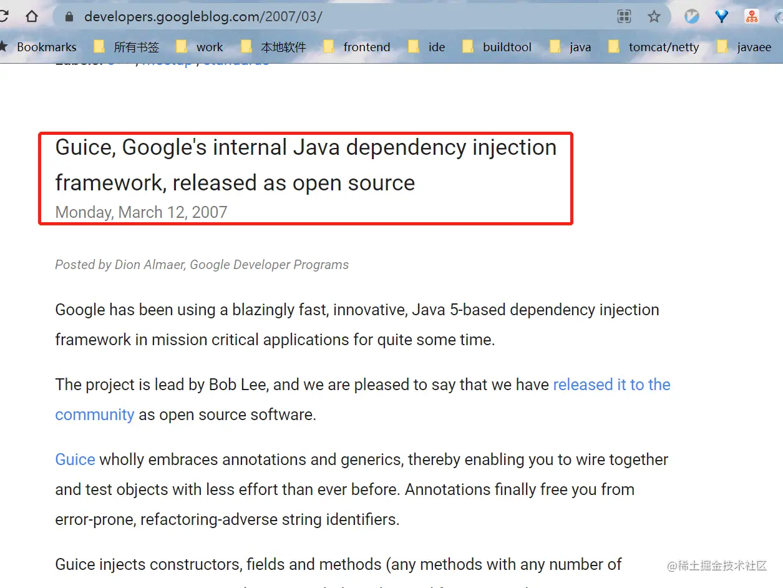Open the Bookmarks bar item
Image resolution: width=783 pixels, height=588 pixels.
(x=39, y=47)
